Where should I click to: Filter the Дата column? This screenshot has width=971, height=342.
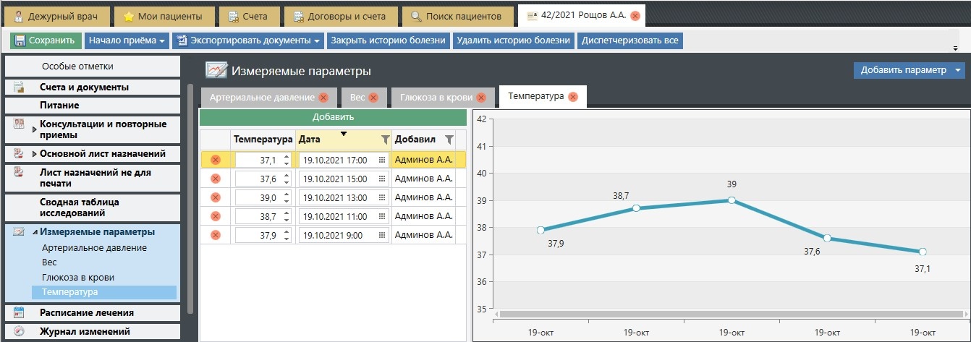pos(385,140)
